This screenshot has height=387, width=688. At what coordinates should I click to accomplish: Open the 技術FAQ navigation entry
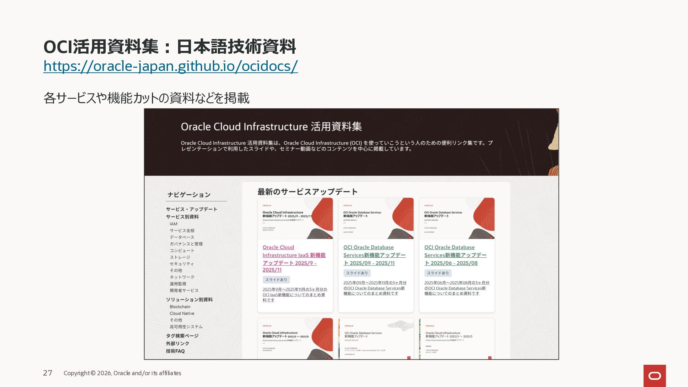tap(175, 351)
